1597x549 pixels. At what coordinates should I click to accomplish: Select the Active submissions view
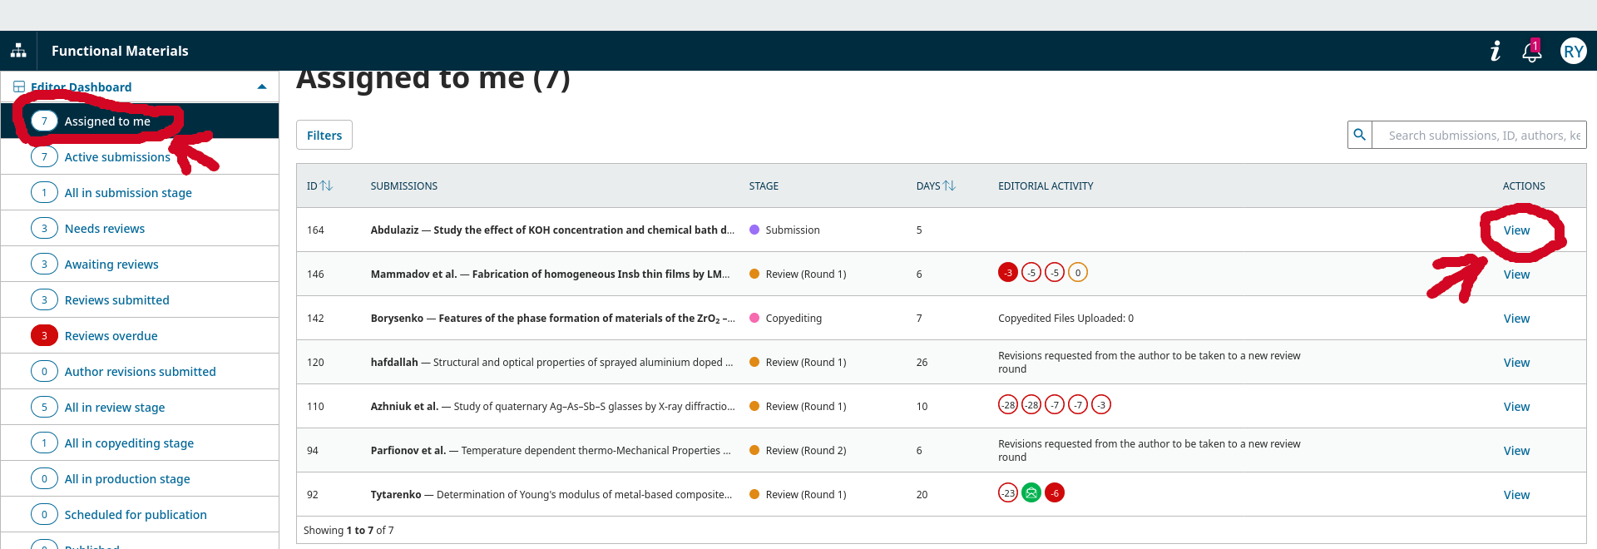[117, 157]
